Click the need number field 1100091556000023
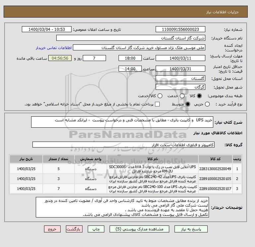The height and width of the screenshot is (247, 255). [x=180, y=29]
